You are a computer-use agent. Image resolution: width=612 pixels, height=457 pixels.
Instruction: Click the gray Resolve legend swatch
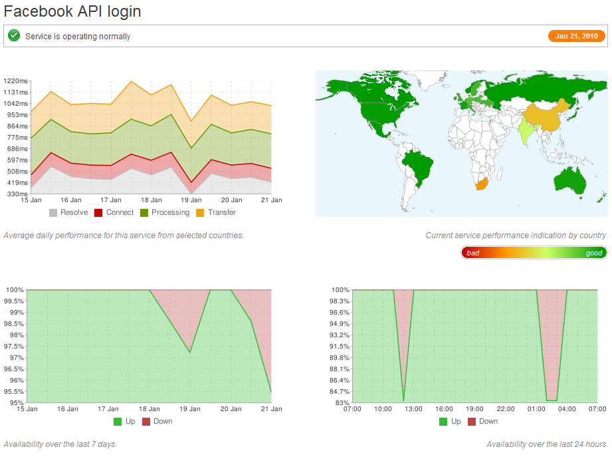(53, 213)
